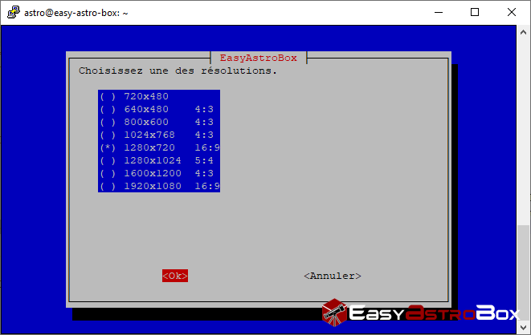Choose the 1280x1024 5:4 resolution
Viewport: 531px width, 335px height.
click(159, 160)
